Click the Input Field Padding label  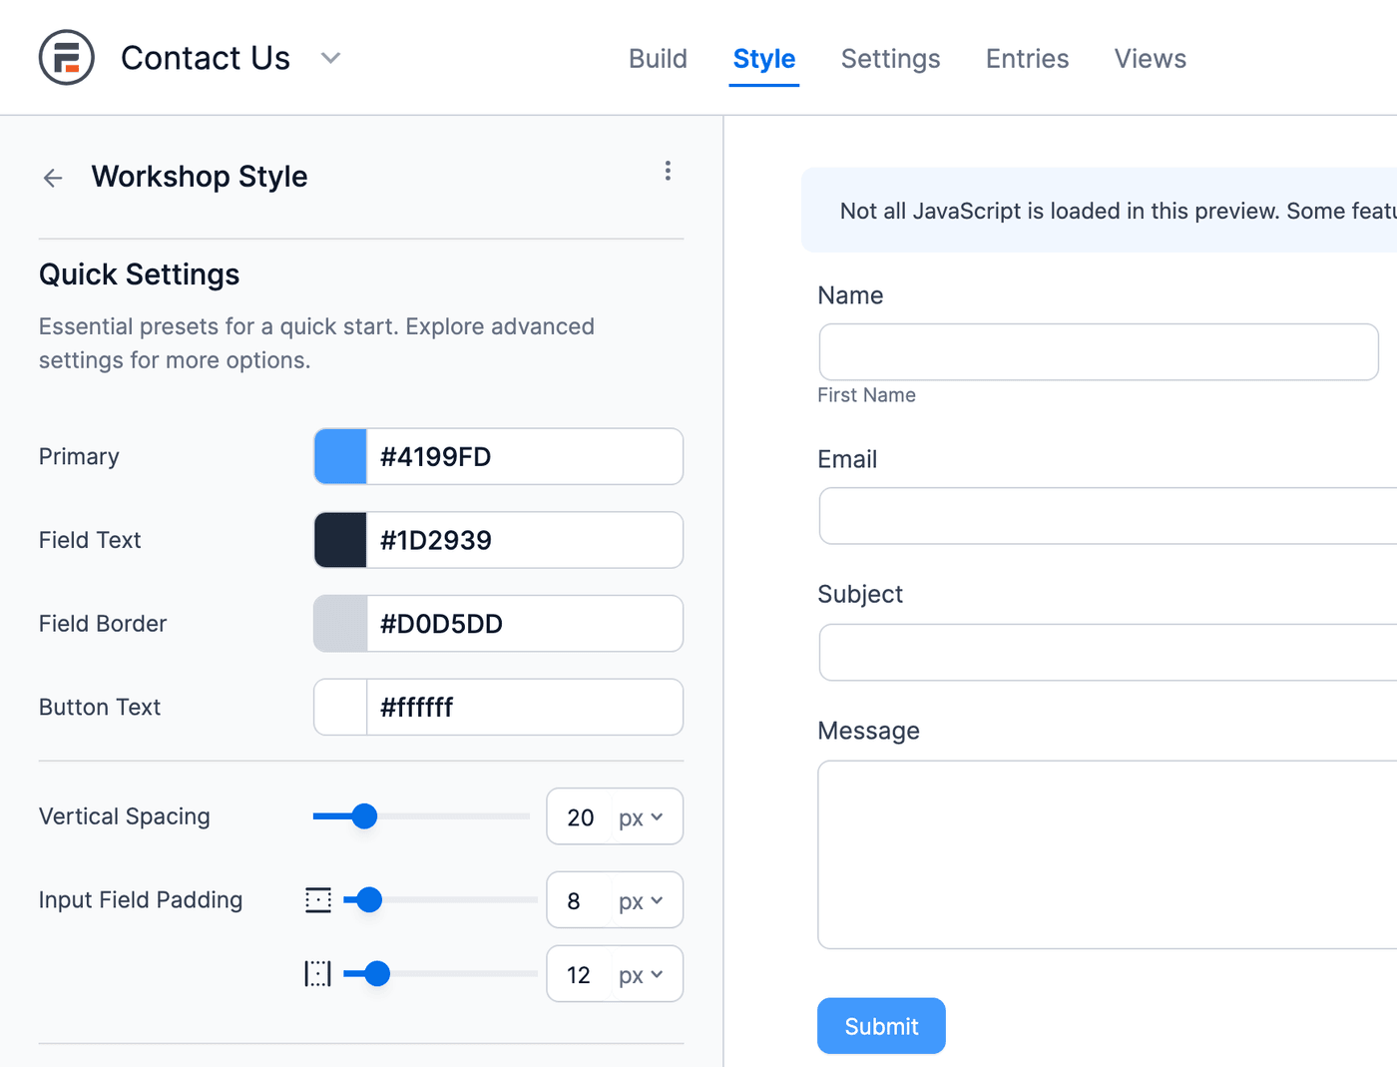(141, 900)
